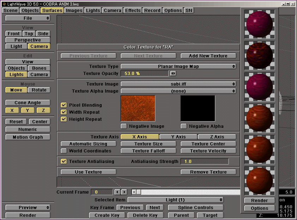Click the Add New Texture button
Viewport: 297px width, 220px height.
(208, 56)
